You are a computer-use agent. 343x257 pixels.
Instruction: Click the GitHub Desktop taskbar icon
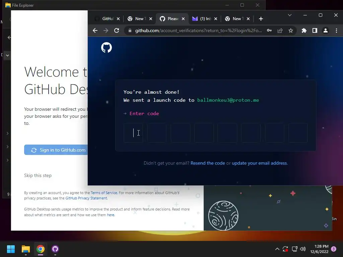point(55,249)
